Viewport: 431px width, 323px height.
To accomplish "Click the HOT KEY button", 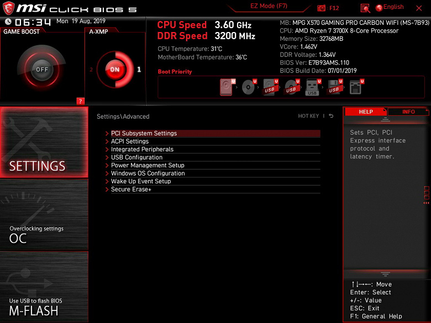I will 308,116.
